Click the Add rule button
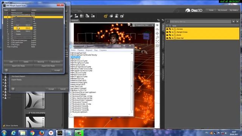Screen dimensions: 242x136 point(11,62)
